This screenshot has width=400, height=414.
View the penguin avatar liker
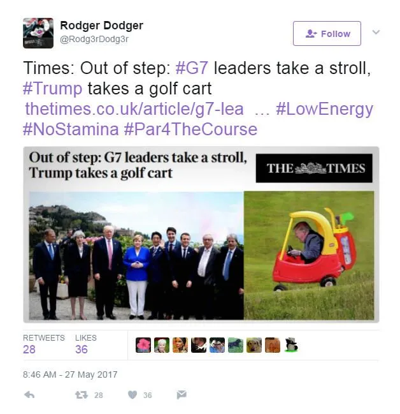(291, 345)
